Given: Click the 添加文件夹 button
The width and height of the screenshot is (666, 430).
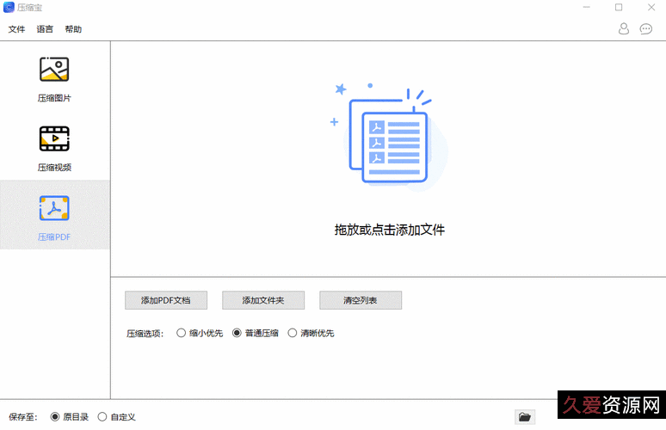Looking at the screenshot, I should pyautogui.click(x=263, y=300).
